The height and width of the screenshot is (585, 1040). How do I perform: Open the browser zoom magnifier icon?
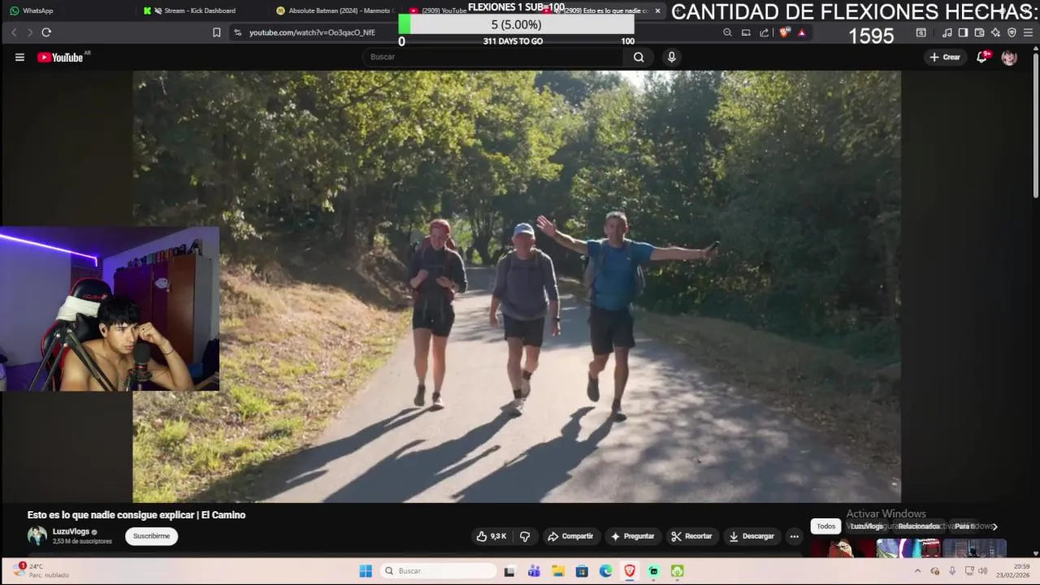click(x=727, y=32)
